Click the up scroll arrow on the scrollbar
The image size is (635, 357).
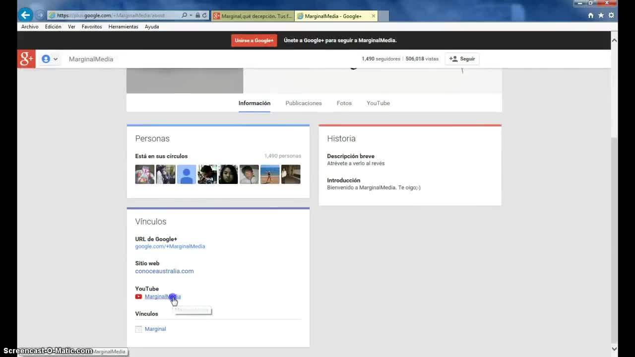[614, 40]
